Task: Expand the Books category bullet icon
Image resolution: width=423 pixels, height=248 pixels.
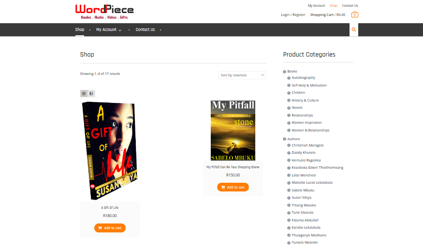Action: click(x=284, y=72)
